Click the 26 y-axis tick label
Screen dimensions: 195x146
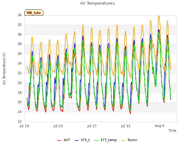[19, 54]
